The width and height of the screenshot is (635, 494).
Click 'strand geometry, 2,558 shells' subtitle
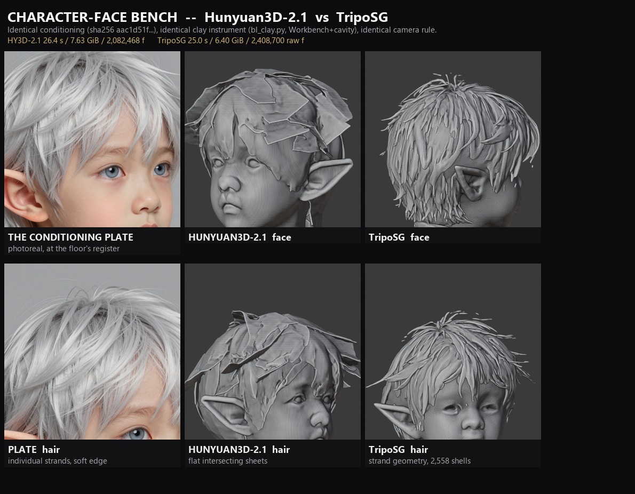click(x=419, y=461)
